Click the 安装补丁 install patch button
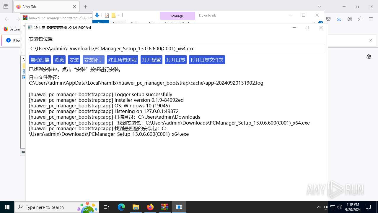This screenshot has height=213, width=378. (94, 60)
